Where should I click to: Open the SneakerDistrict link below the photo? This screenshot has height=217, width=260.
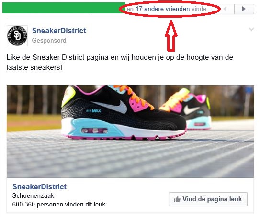[x=39, y=187]
